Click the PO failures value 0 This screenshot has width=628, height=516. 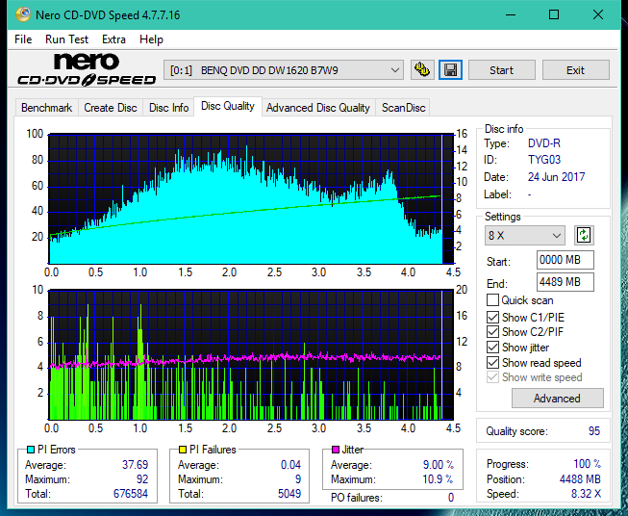click(451, 498)
